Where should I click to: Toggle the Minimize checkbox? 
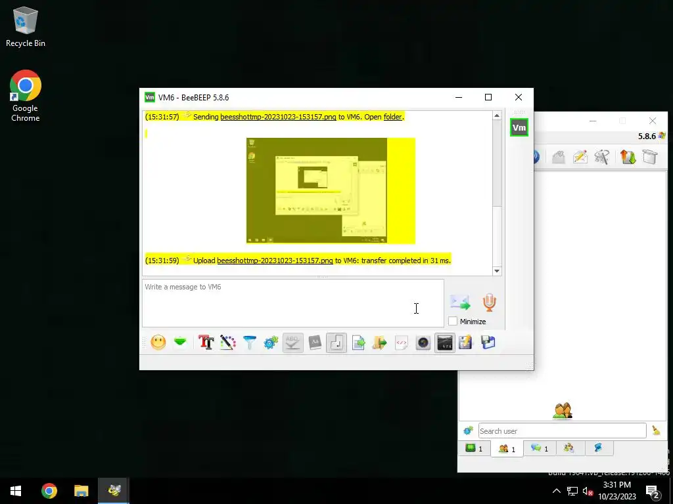(x=453, y=321)
